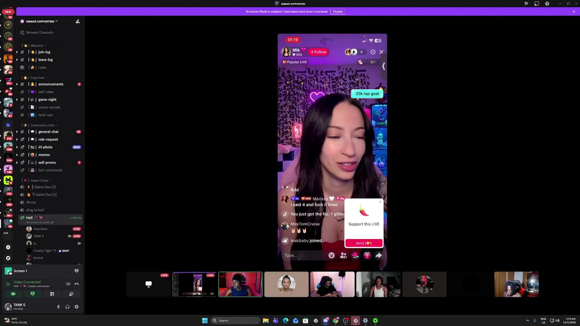Open the activities launcher icon

point(52,294)
